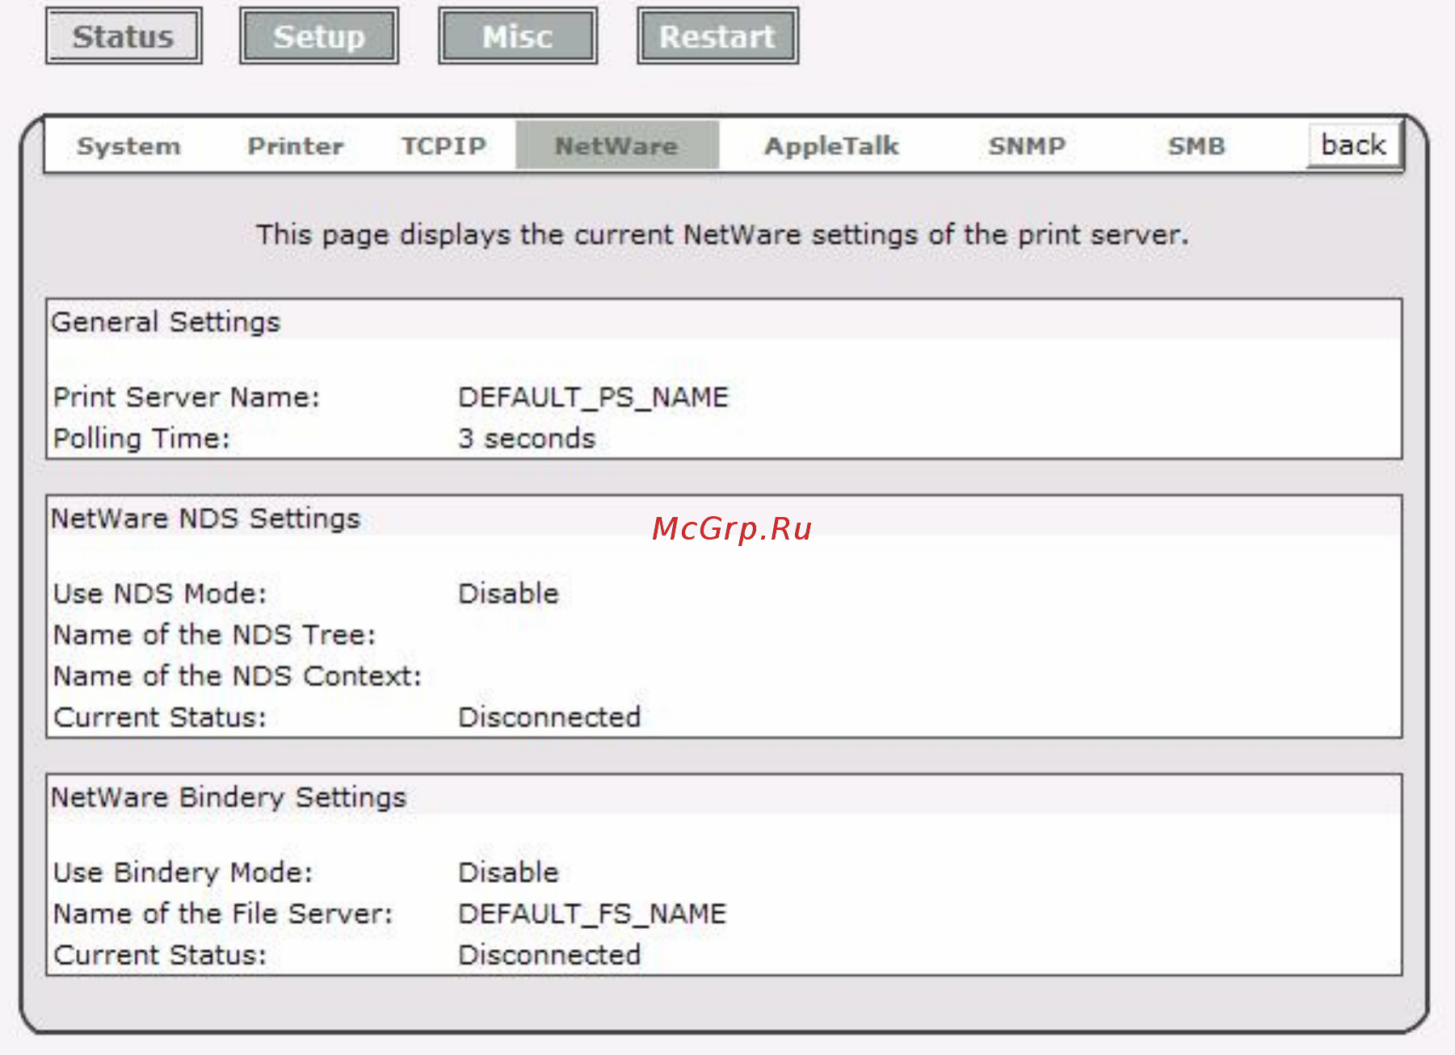
Task: Click the NetWare NDS Settings heading
Action: point(205,519)
